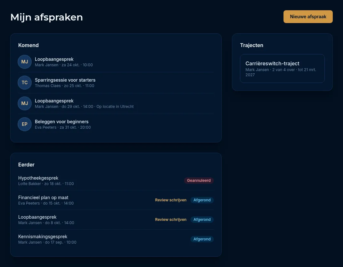Click Afgerond badge on Kennismakingsgesprek
This screenshot has width=343, height=267.
point(202,239)
